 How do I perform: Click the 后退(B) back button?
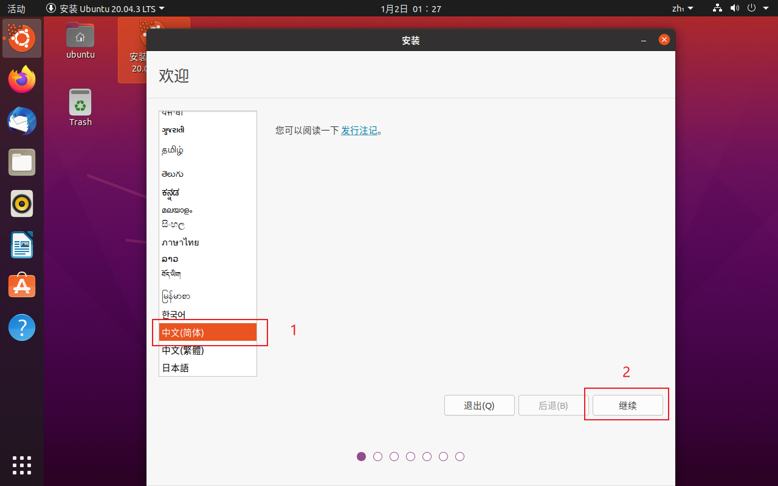click(x=553, y=405)
